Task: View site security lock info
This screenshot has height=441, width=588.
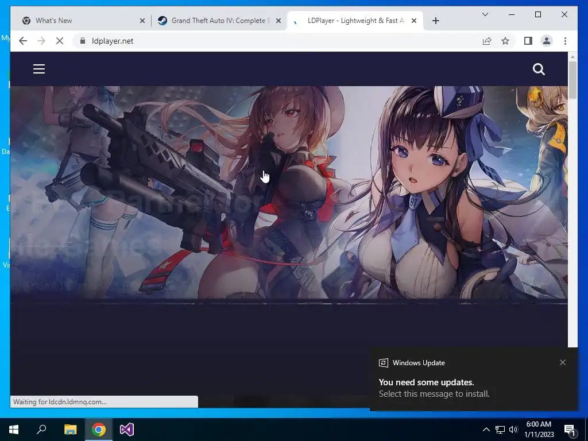Action: 83,41
